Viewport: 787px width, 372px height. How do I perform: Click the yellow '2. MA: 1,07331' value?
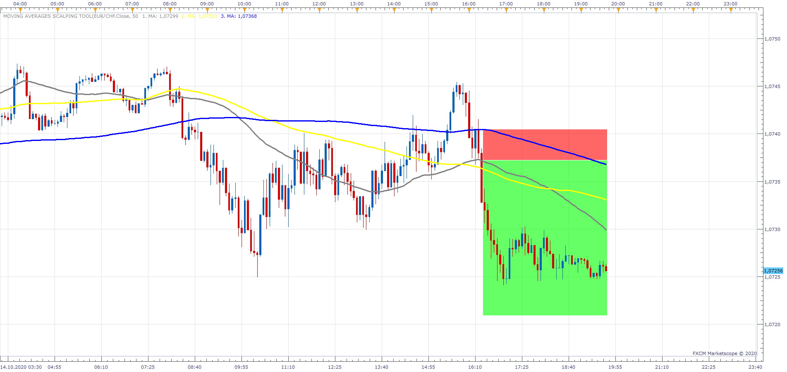tap(199, 16)
